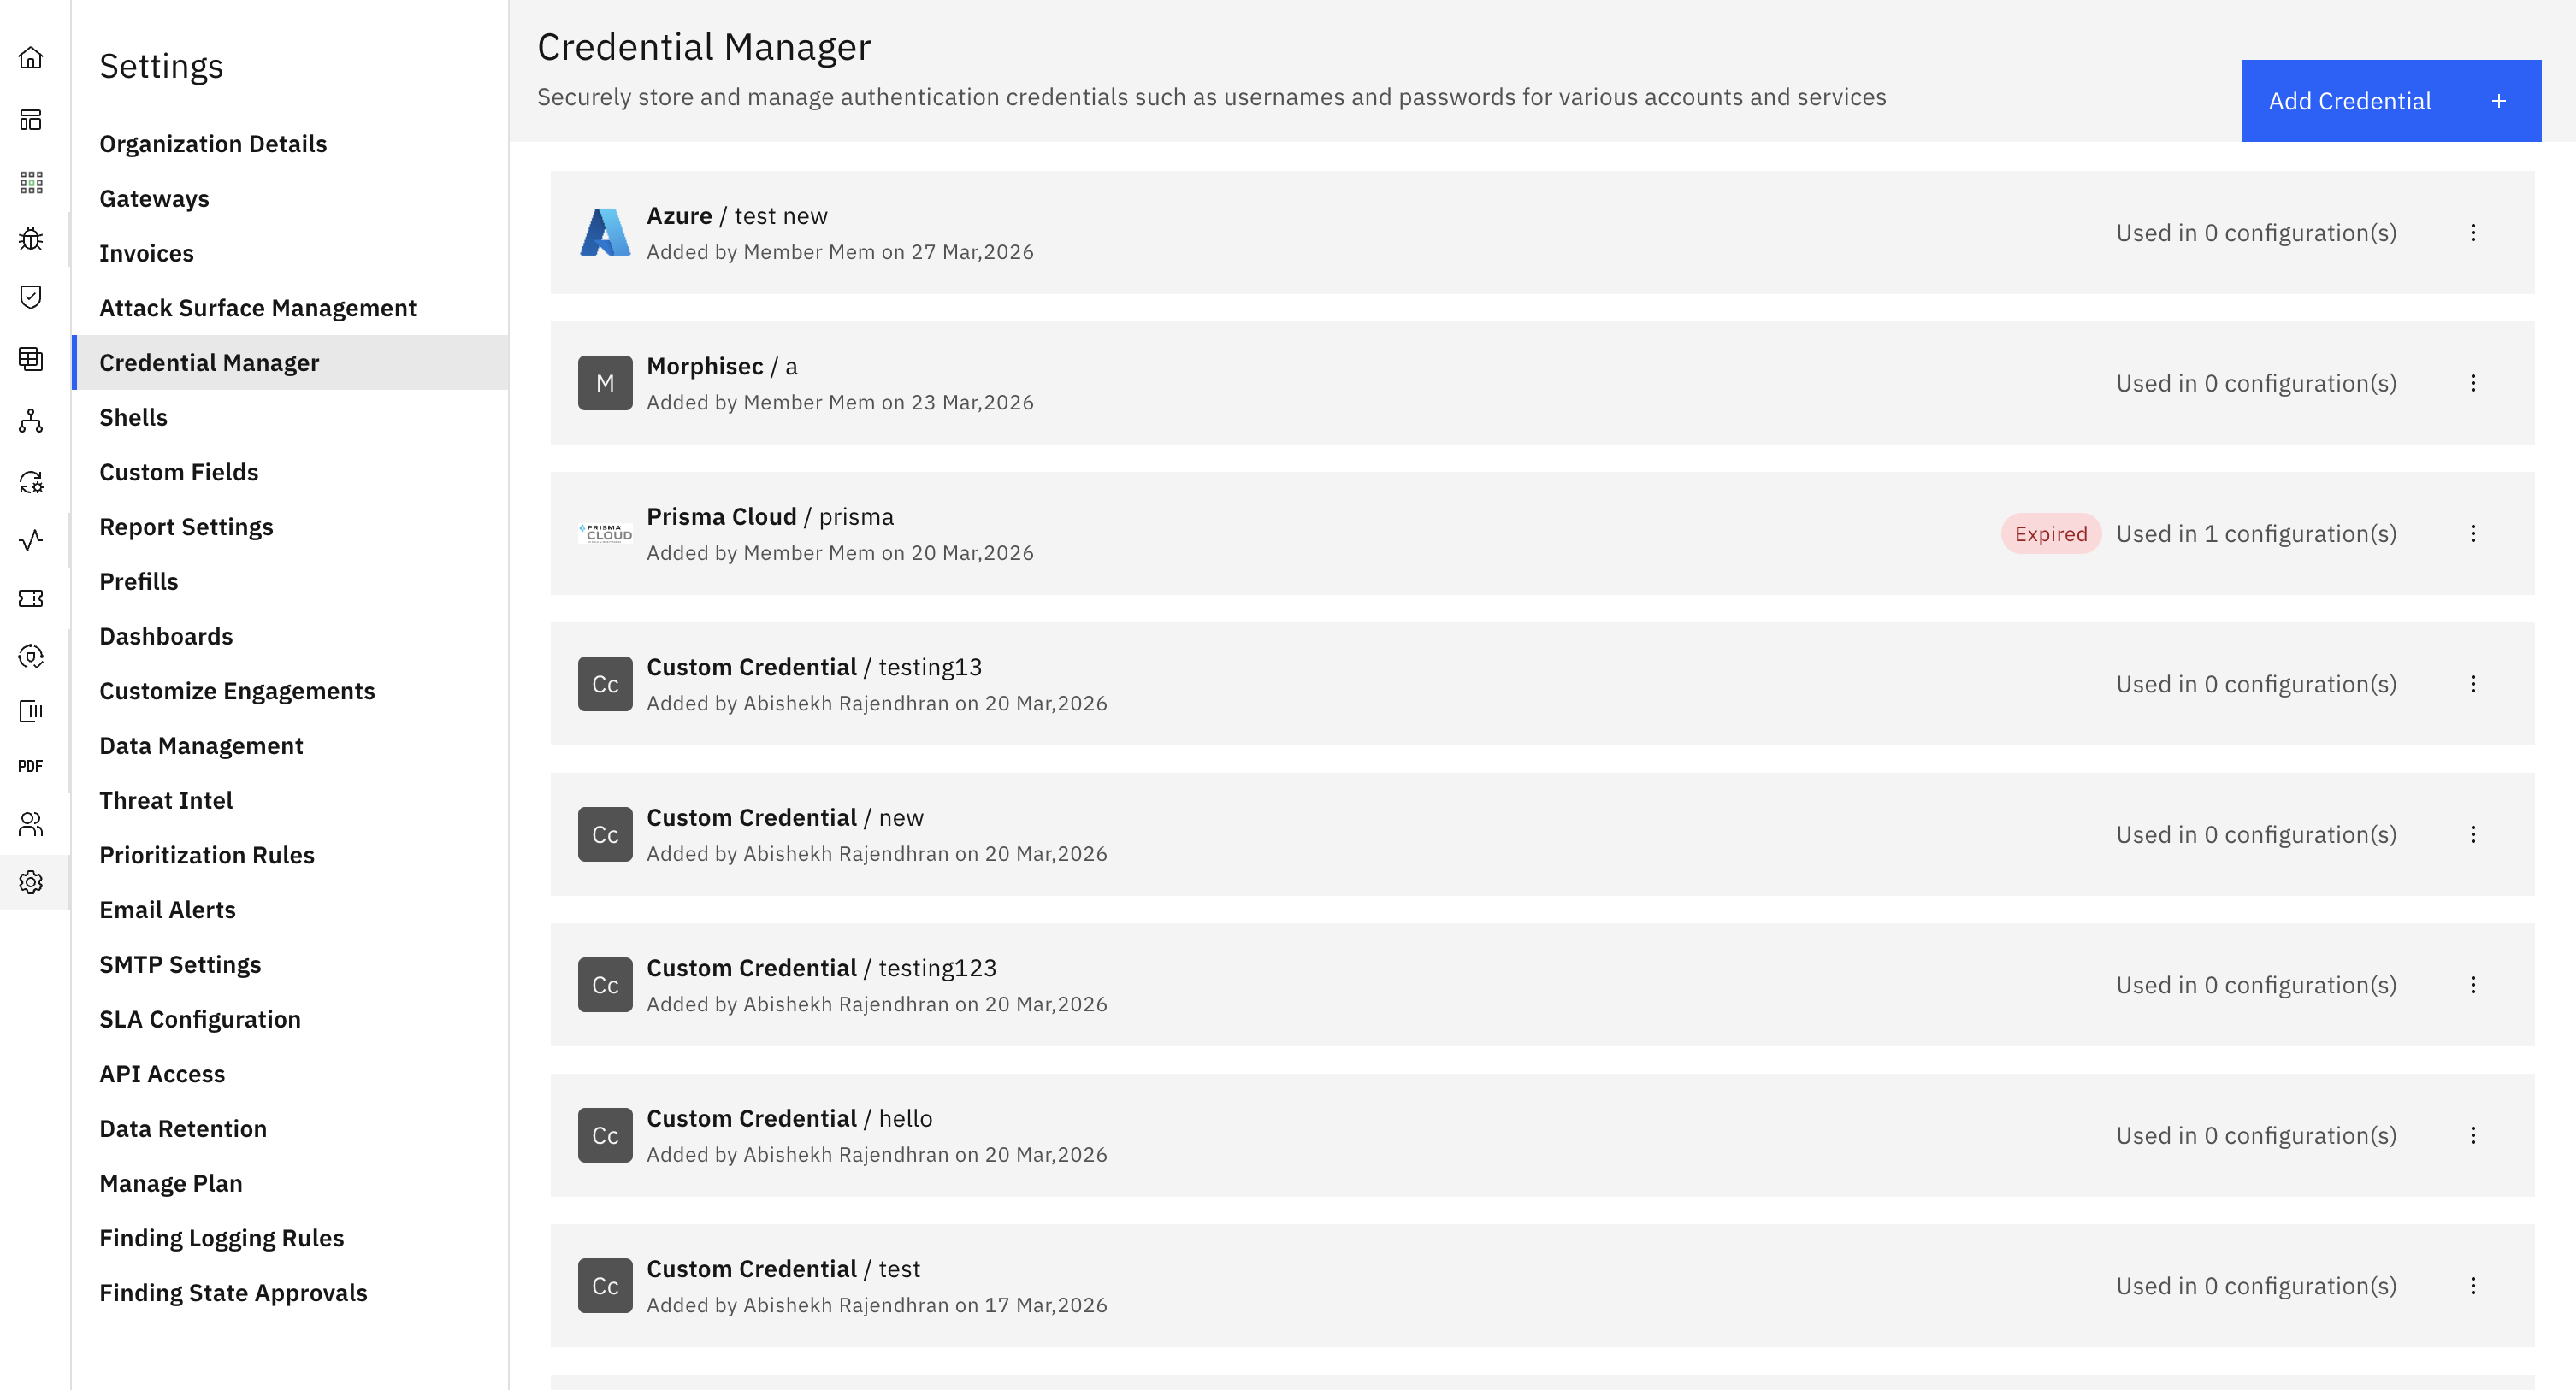The width and height of the screenshot is (2576, 1390).
Task: Click the hierarchy tree sidebar icon
Action: click(x=31, y=421)
